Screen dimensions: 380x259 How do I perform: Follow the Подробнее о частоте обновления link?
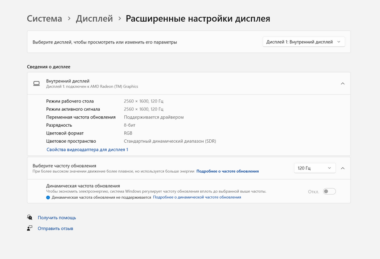(227, 171)
